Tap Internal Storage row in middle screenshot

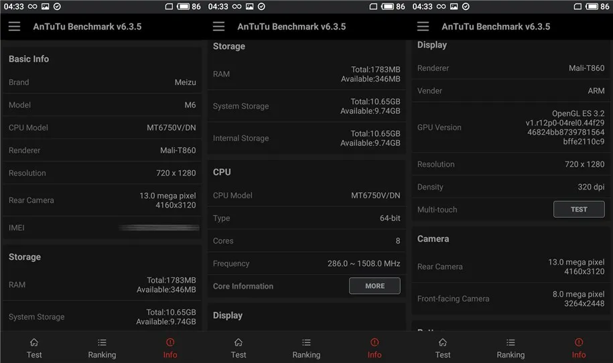[307, 139]
